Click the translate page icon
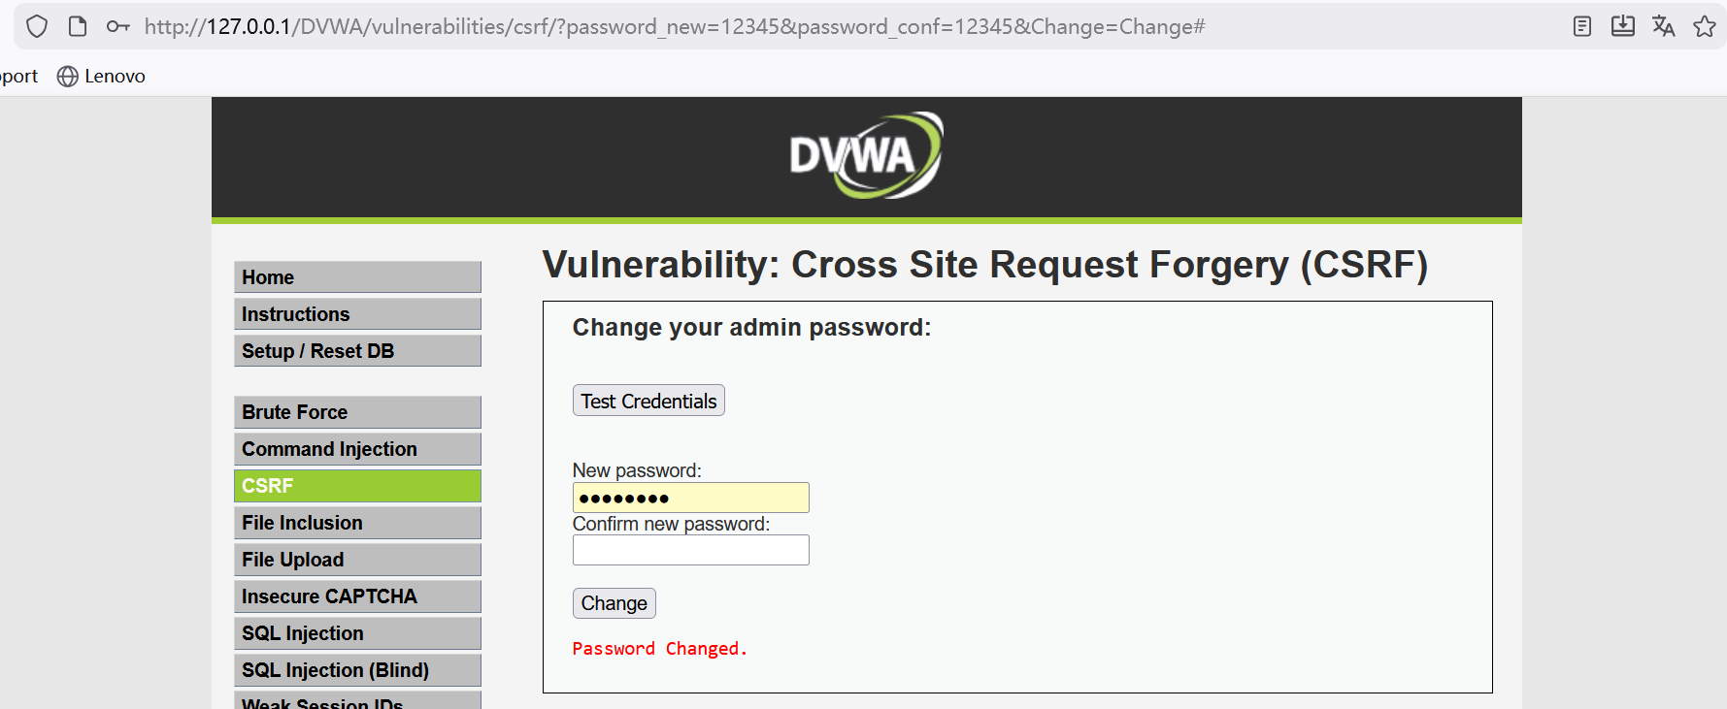The height and width of the screenshot is (709, 1727). click(1664, 26)
